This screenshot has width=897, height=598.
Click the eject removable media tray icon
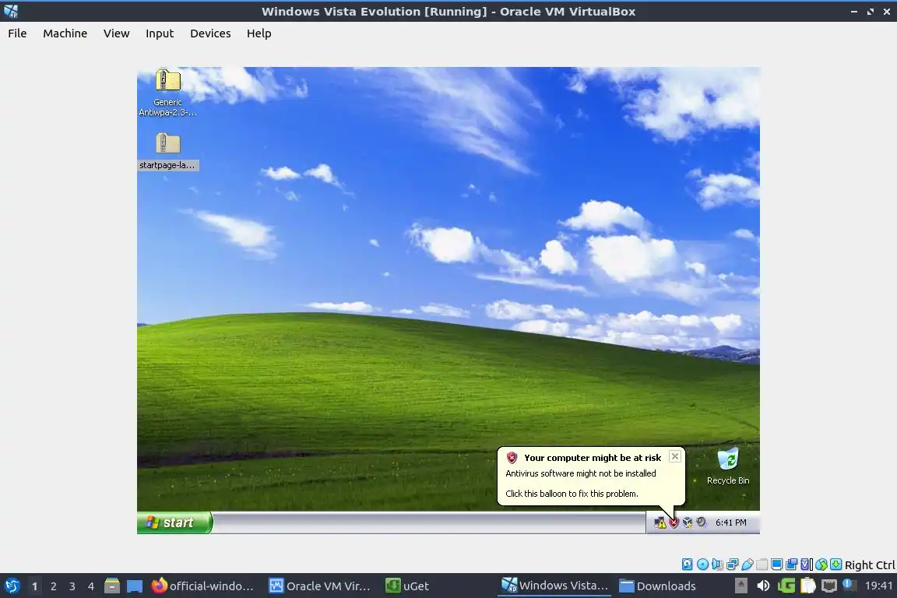pyautogui.click(x=740, y=586)
